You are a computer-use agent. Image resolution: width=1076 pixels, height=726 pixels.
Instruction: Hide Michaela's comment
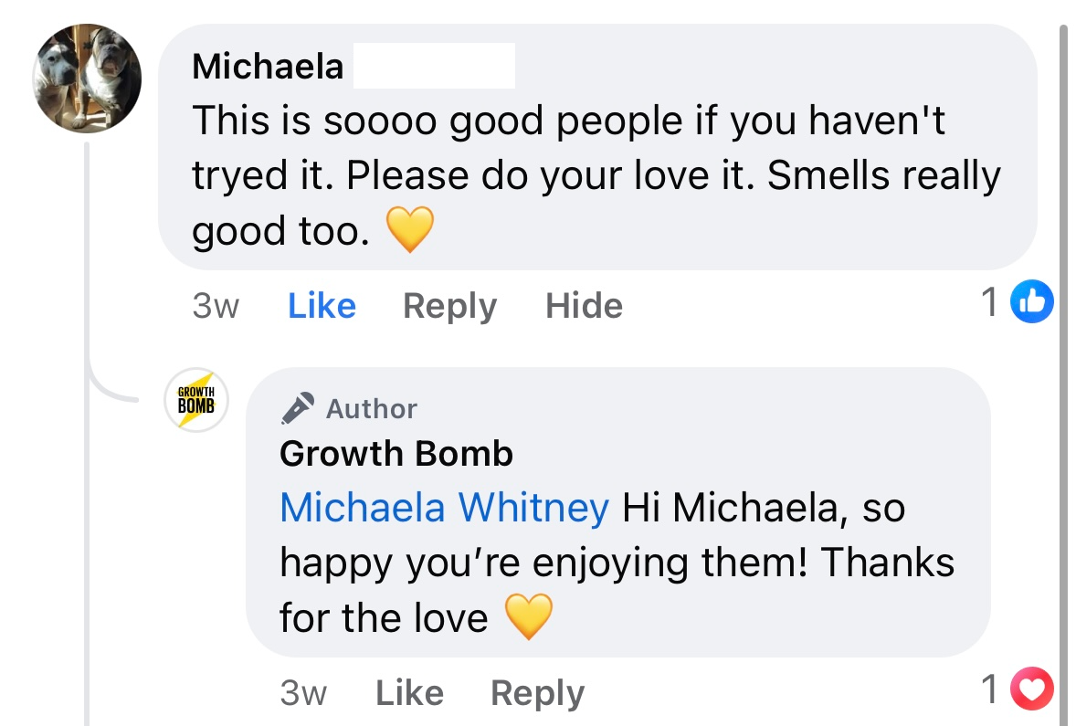(x=584, y=306)
